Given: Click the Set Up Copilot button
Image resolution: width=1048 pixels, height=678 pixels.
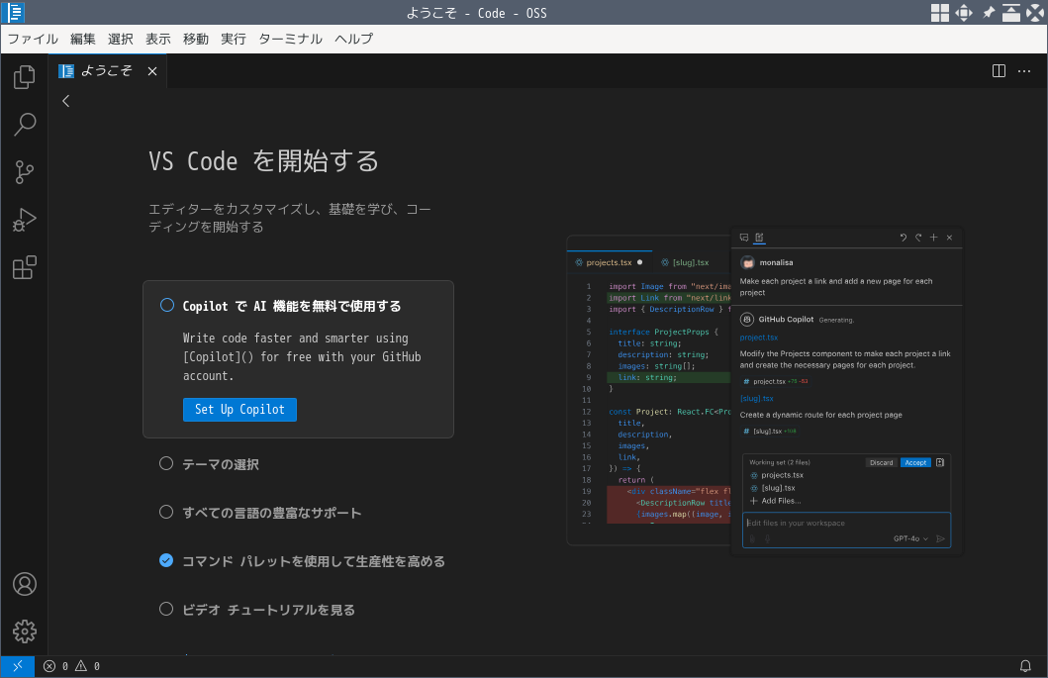Looking at the screenshot, I should (239, 410).
